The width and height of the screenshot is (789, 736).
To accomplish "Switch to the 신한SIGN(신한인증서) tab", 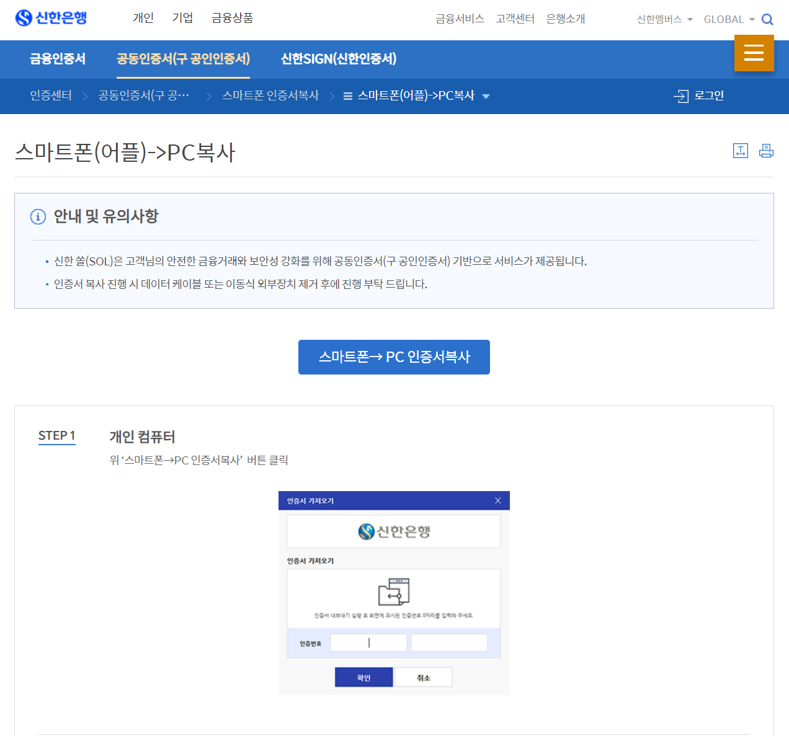I will (x=339, y=59).
